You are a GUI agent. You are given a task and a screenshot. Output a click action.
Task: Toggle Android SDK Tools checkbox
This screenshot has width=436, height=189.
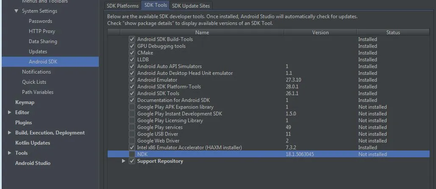click(132, 93)
